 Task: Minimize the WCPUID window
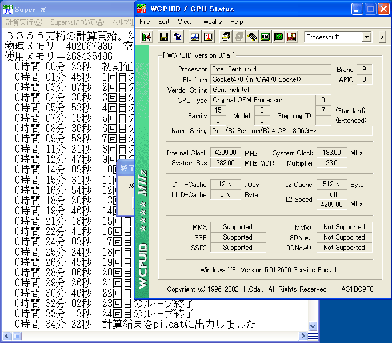click(357, 9)
